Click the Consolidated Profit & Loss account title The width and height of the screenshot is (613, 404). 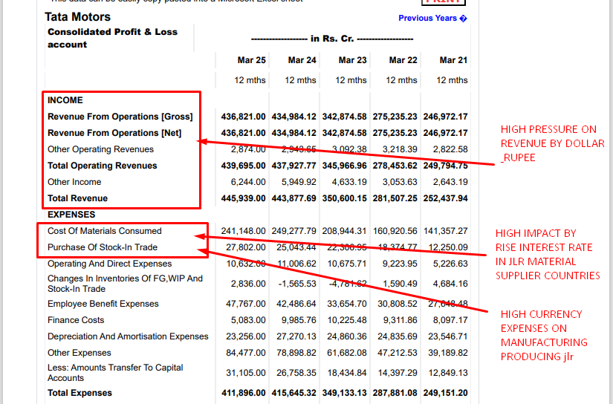point(112,38)
